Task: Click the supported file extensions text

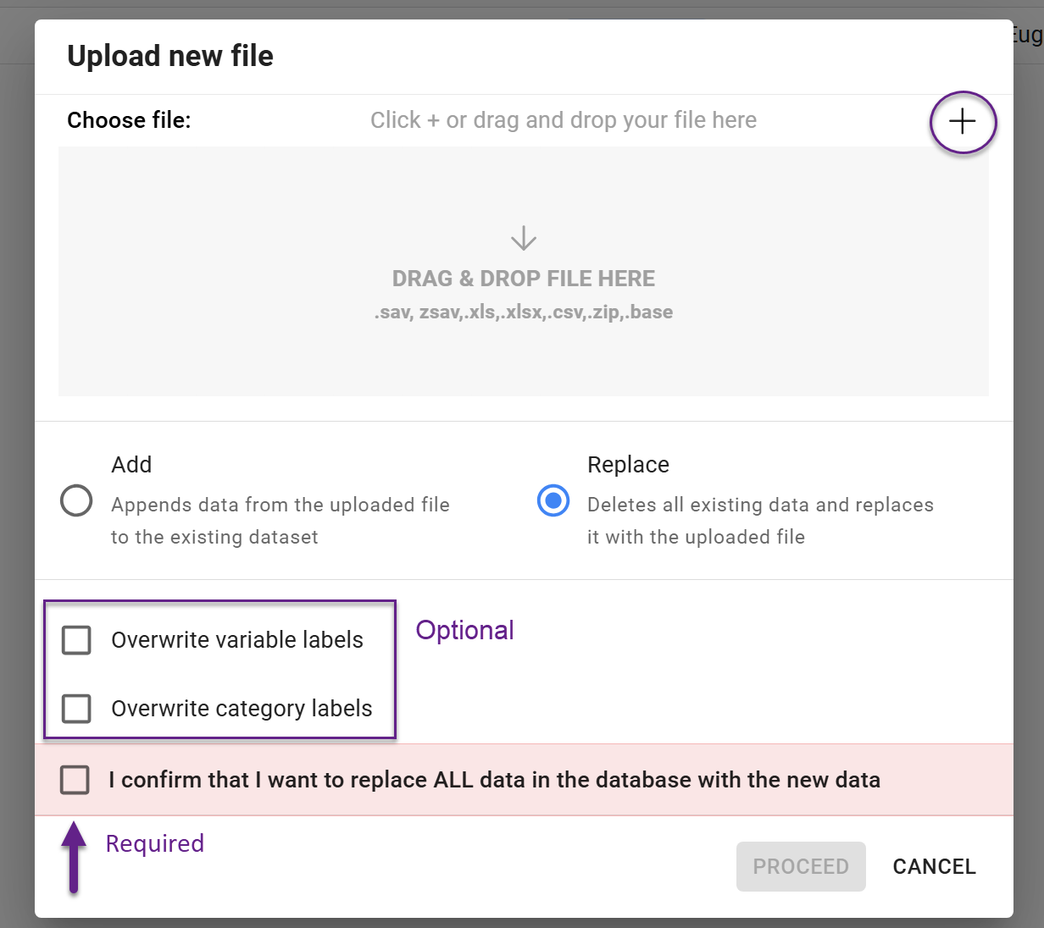Action: (x=524, y=312)
